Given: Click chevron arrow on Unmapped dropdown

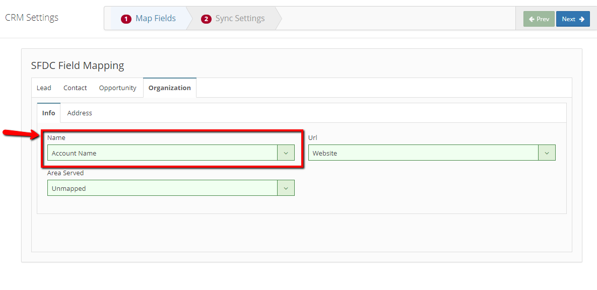Looking at the screenshot, I should [286, 188].
